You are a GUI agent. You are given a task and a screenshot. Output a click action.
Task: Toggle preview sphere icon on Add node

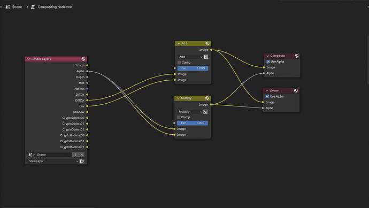pyautogui.click(x=207, y=43)
